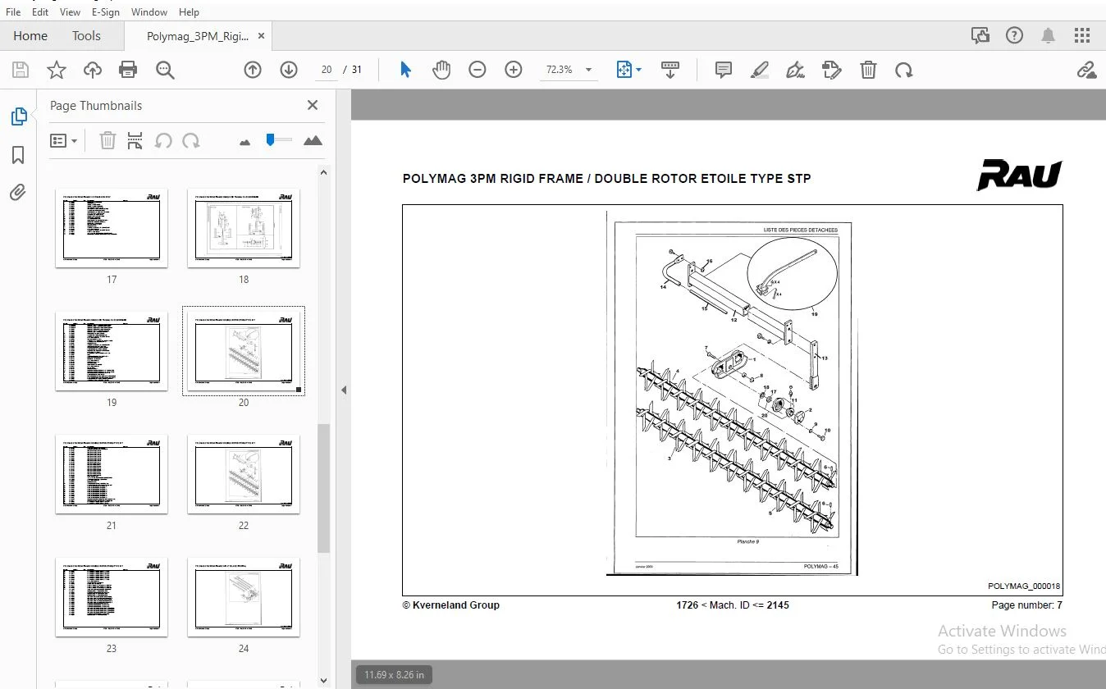The height and width of the screenshot is (689, 1106).
Task: Print the document using printer icon
Action: point(128,70)
